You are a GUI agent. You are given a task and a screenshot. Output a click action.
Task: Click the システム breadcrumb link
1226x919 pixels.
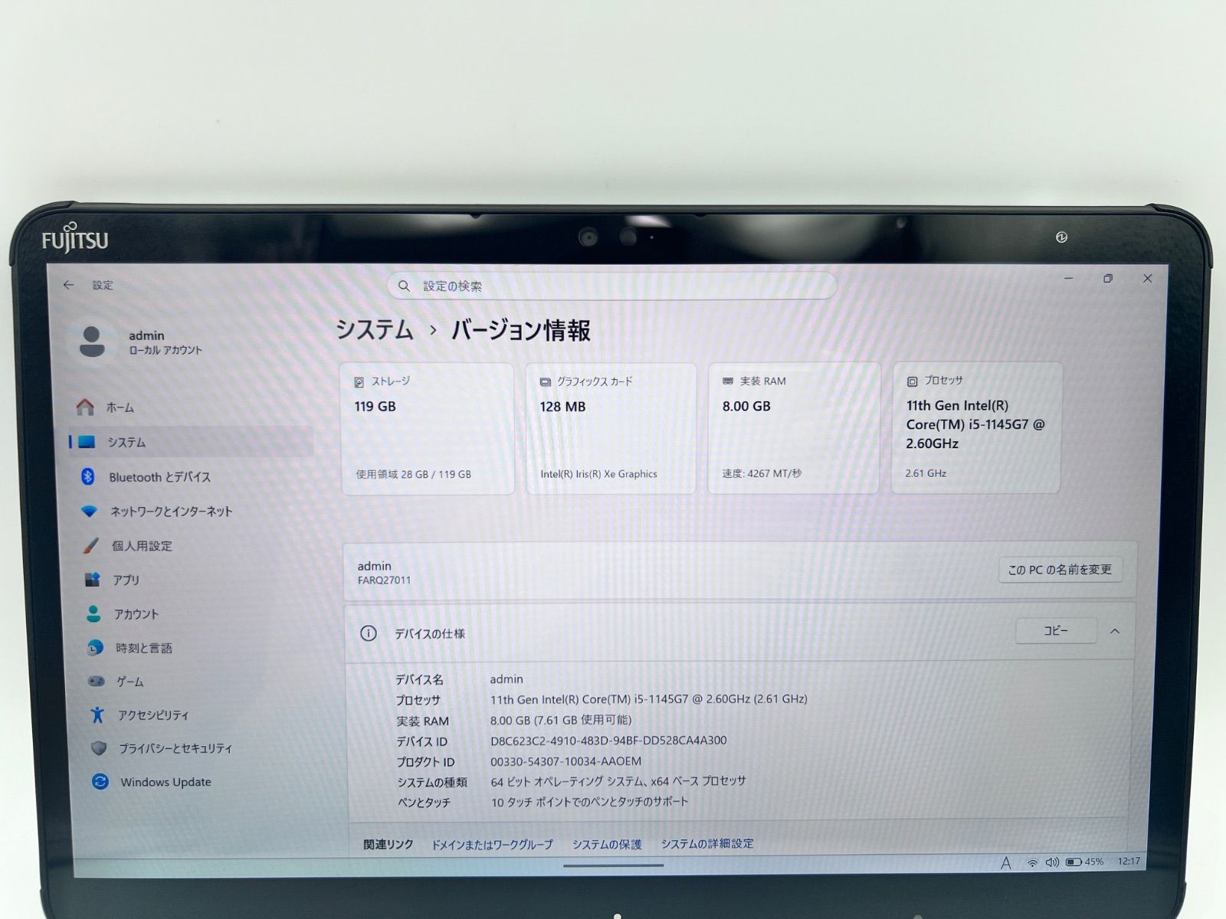[375, 329]
